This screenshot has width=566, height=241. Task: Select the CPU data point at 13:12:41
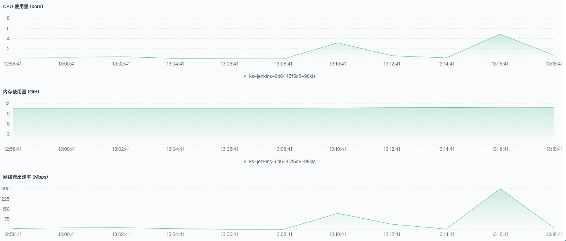click(x=392, y=56)
